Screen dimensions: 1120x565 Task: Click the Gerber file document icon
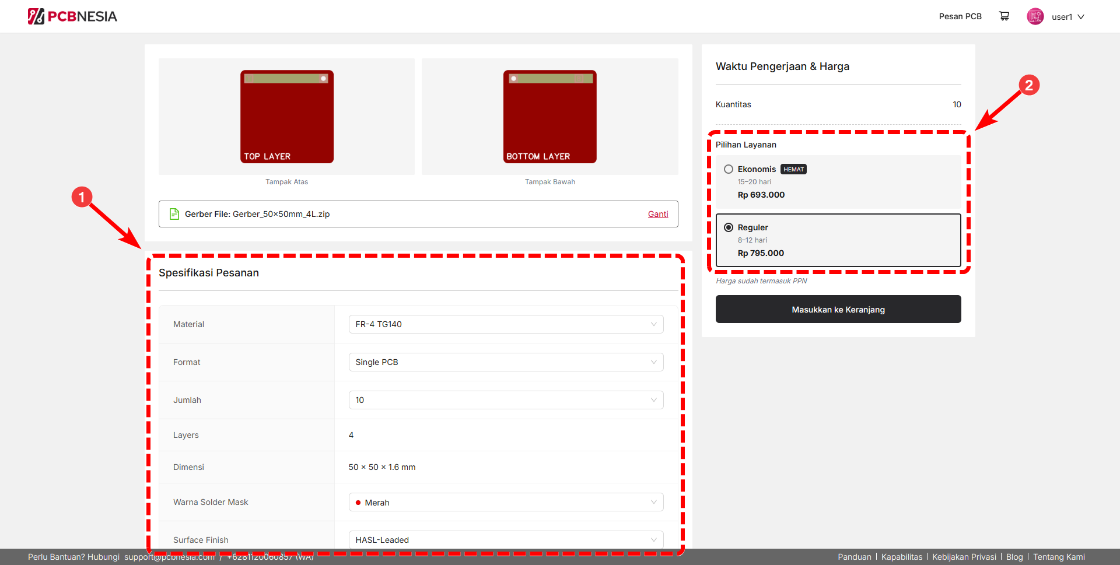[174, 214]
